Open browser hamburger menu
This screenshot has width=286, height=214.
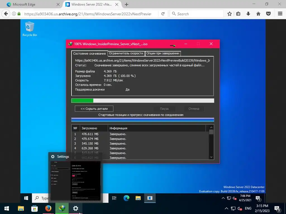pos(280,14)
